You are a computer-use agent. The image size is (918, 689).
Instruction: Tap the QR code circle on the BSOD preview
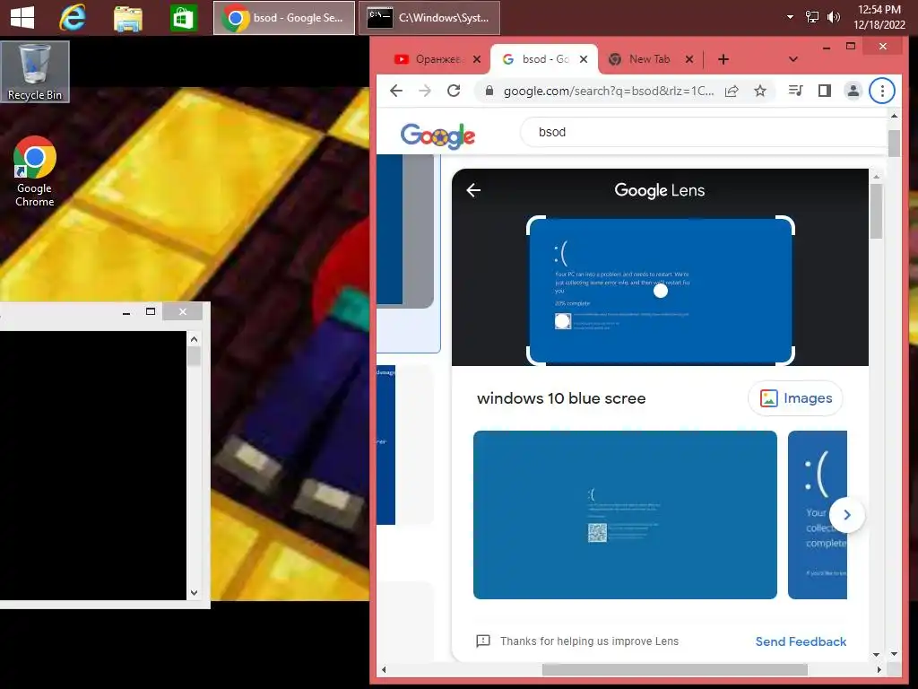click(563, 321)
